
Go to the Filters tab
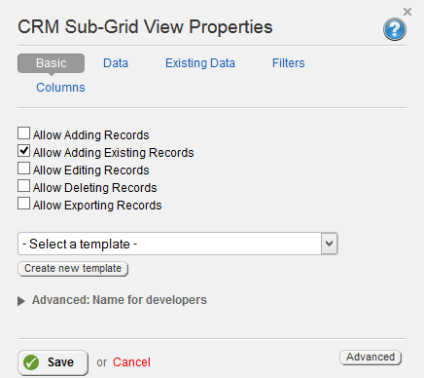click(x=289, y=63)
